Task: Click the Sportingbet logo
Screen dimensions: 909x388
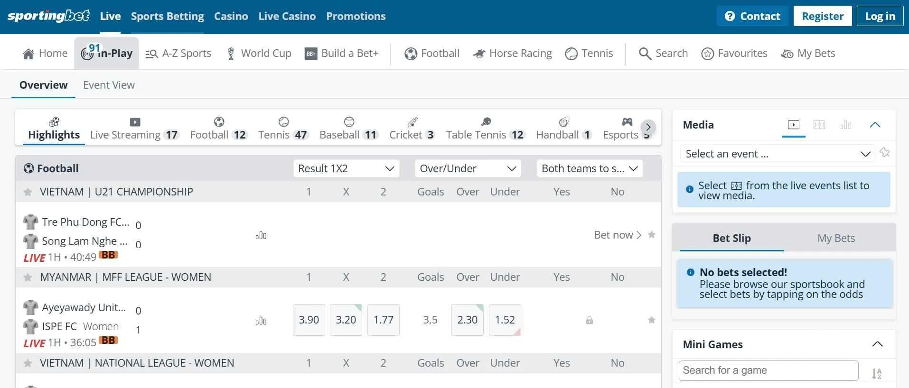Action: point(48,16)
